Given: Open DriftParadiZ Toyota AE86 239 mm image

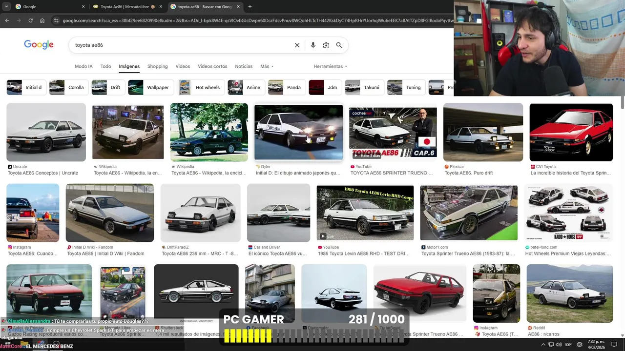Looking at the screenshot, I should click(x=200, y=213).
